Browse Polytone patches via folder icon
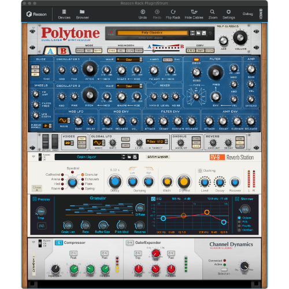 [x=198, y=33]
